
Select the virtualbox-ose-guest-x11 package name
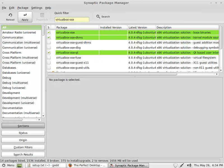(x=73, y=62)
